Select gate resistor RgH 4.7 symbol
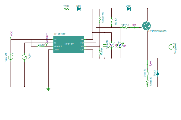Image resolution: width=181 pixels, height=120 pixels. point(124,27)
